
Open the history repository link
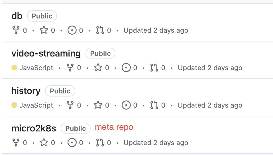tap(26, 91)
